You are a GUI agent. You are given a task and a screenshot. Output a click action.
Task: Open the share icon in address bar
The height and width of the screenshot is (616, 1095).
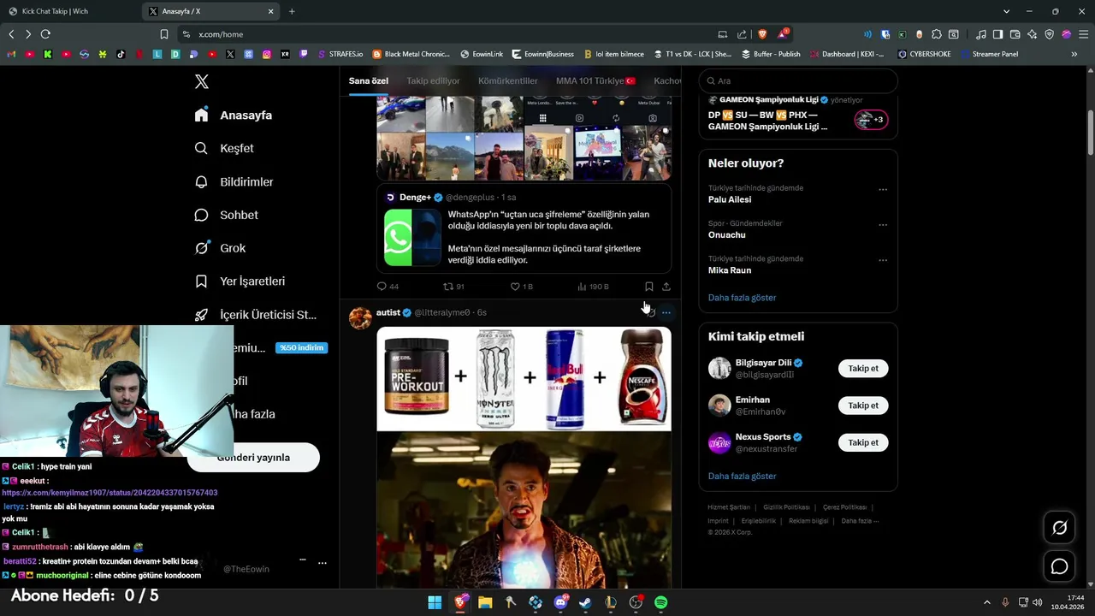point(742,34)
